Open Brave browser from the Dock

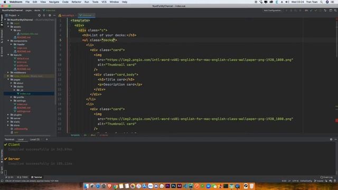[x=109, y=186]
